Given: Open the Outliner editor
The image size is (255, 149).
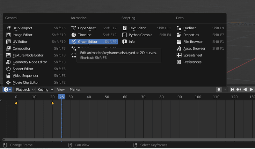Looking at the screenshot, I should (200, 28).
